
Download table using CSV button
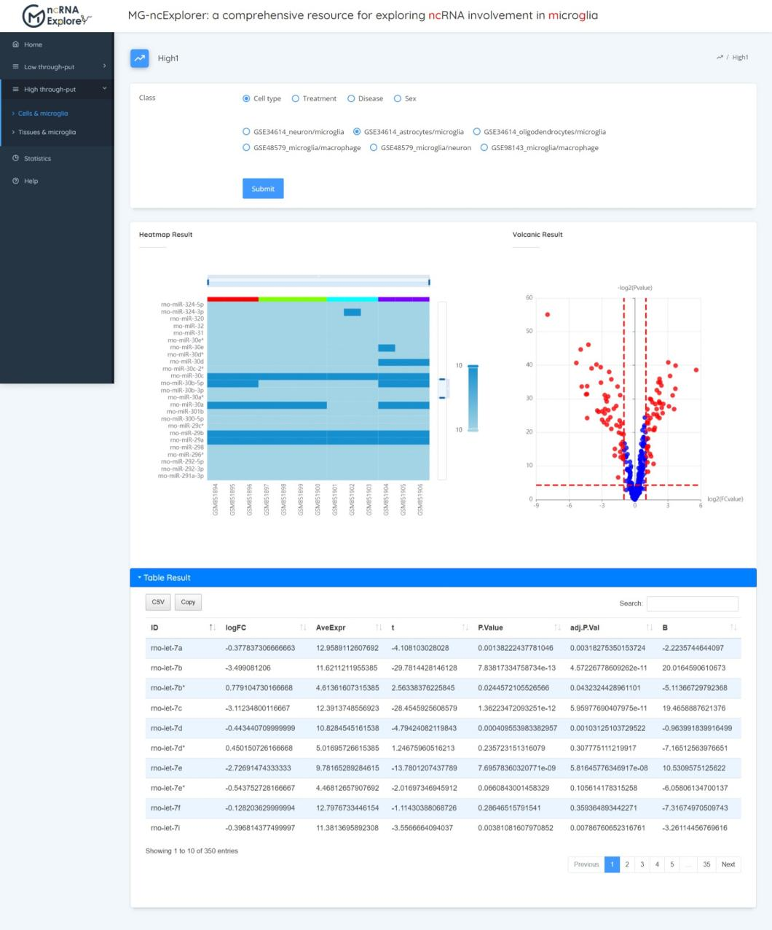click(x=158, y=602)
